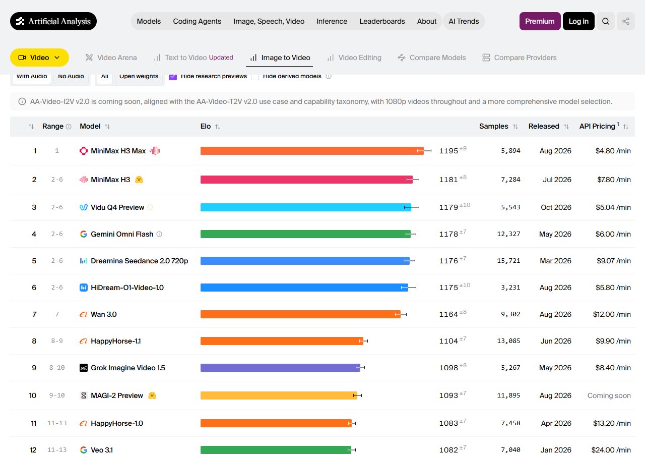Click the MiniMax H3 Max orange Elo bar

312,151
